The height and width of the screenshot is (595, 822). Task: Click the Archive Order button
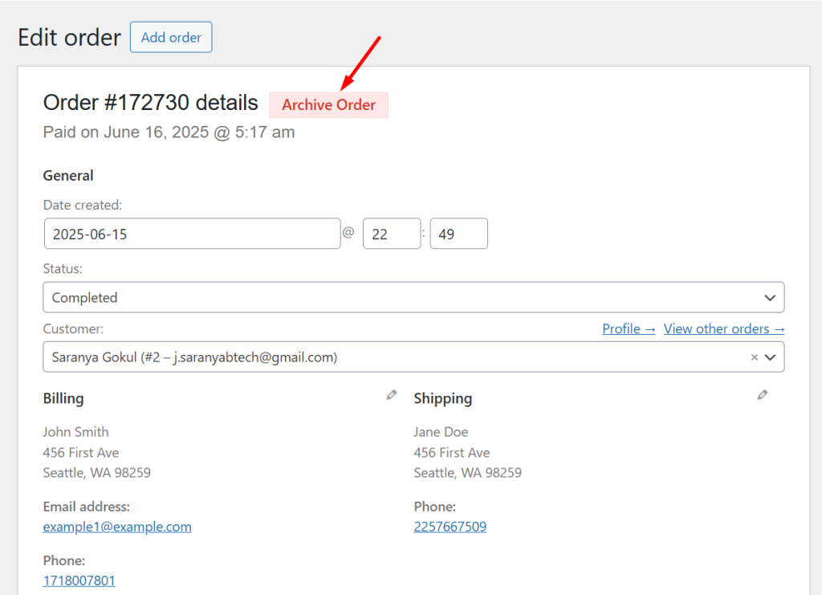(x=328, y=104)
